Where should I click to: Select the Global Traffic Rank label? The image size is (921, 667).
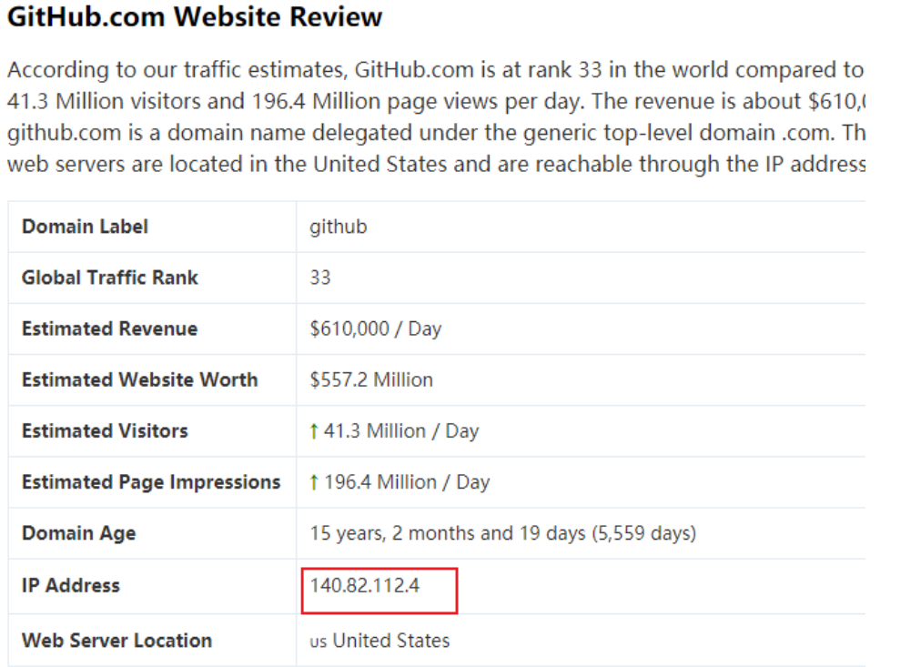pyautogui.click(x=110, y=278)
